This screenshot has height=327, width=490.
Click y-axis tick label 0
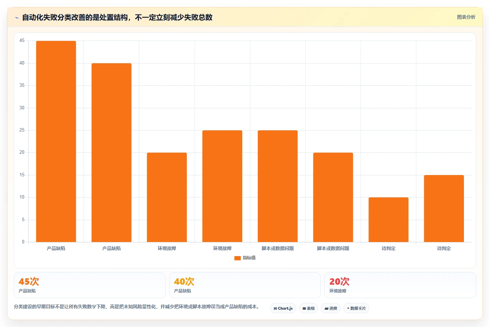point(23,242)
